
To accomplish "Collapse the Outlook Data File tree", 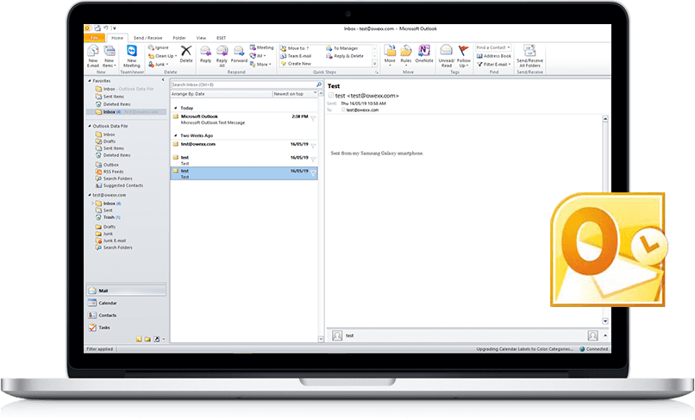I will (90, 126).
